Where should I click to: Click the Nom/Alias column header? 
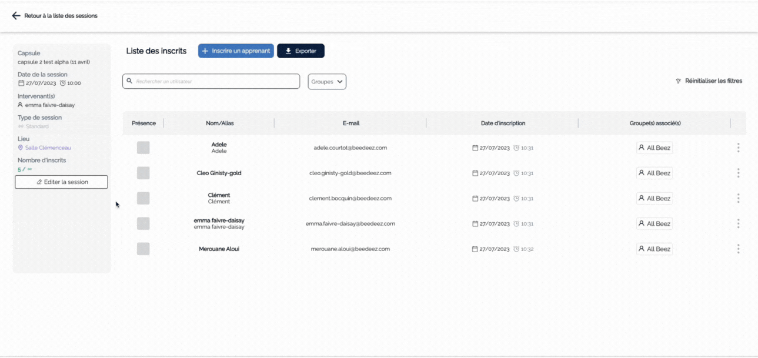tap(219, 123)
